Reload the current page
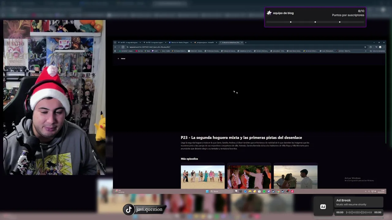392x220 pixels. click(x=123, y=47)
